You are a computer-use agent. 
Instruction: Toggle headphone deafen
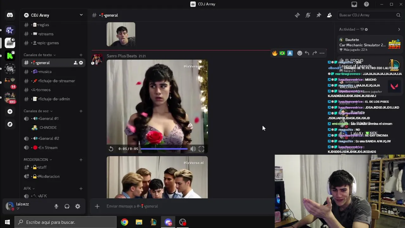[x=67, y=206]
